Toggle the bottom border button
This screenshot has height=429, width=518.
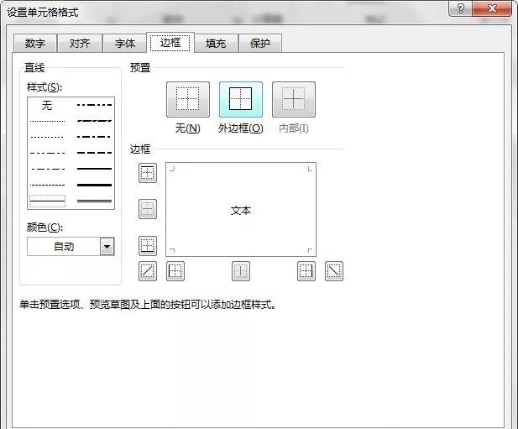point(148,245)
